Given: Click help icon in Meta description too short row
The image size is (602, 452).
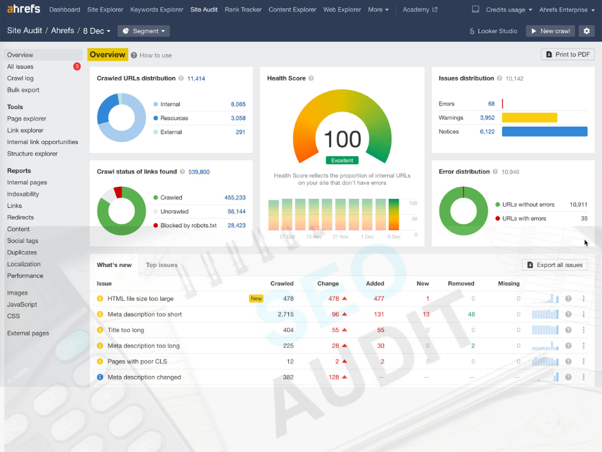Looking at the screenshot, I should pos(568,315).
